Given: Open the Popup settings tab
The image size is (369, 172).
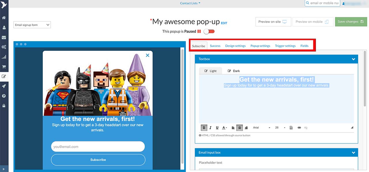Looking at the screenshot, I should [x=260, y=46].
